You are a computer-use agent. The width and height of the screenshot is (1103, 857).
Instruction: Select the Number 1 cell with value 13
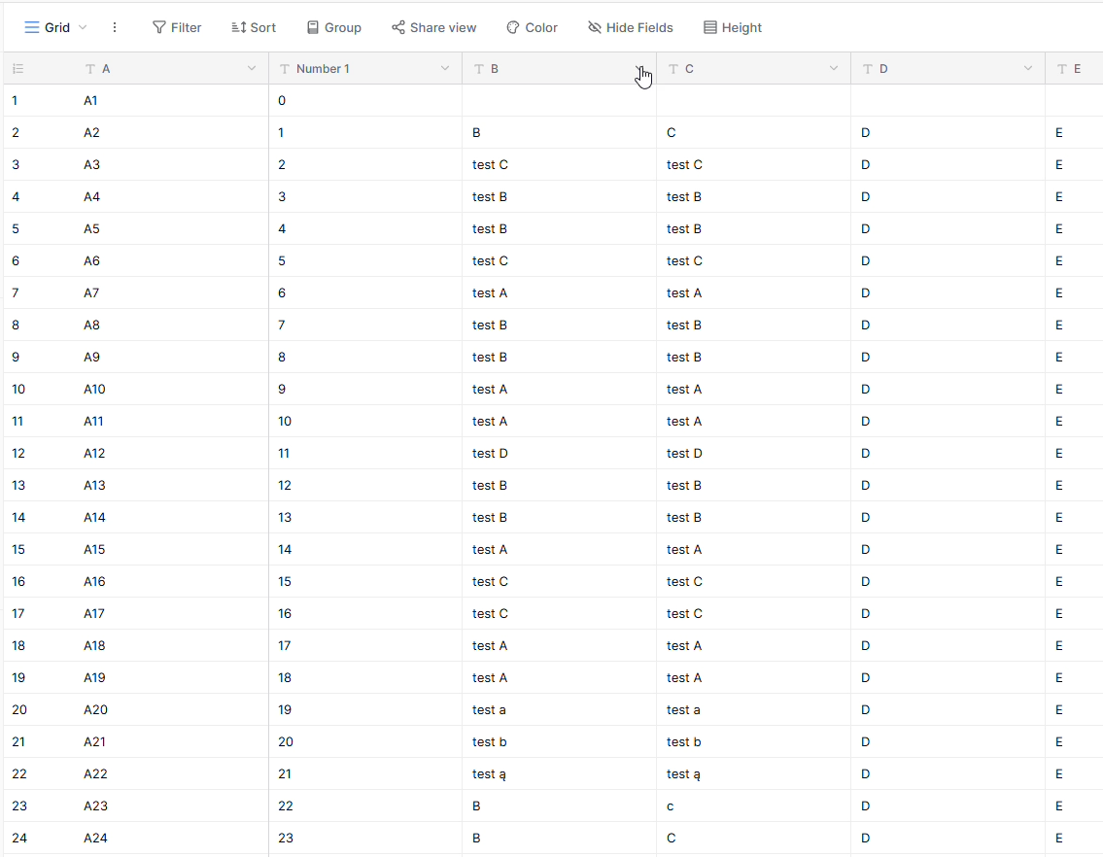click(x=365, y=518)
